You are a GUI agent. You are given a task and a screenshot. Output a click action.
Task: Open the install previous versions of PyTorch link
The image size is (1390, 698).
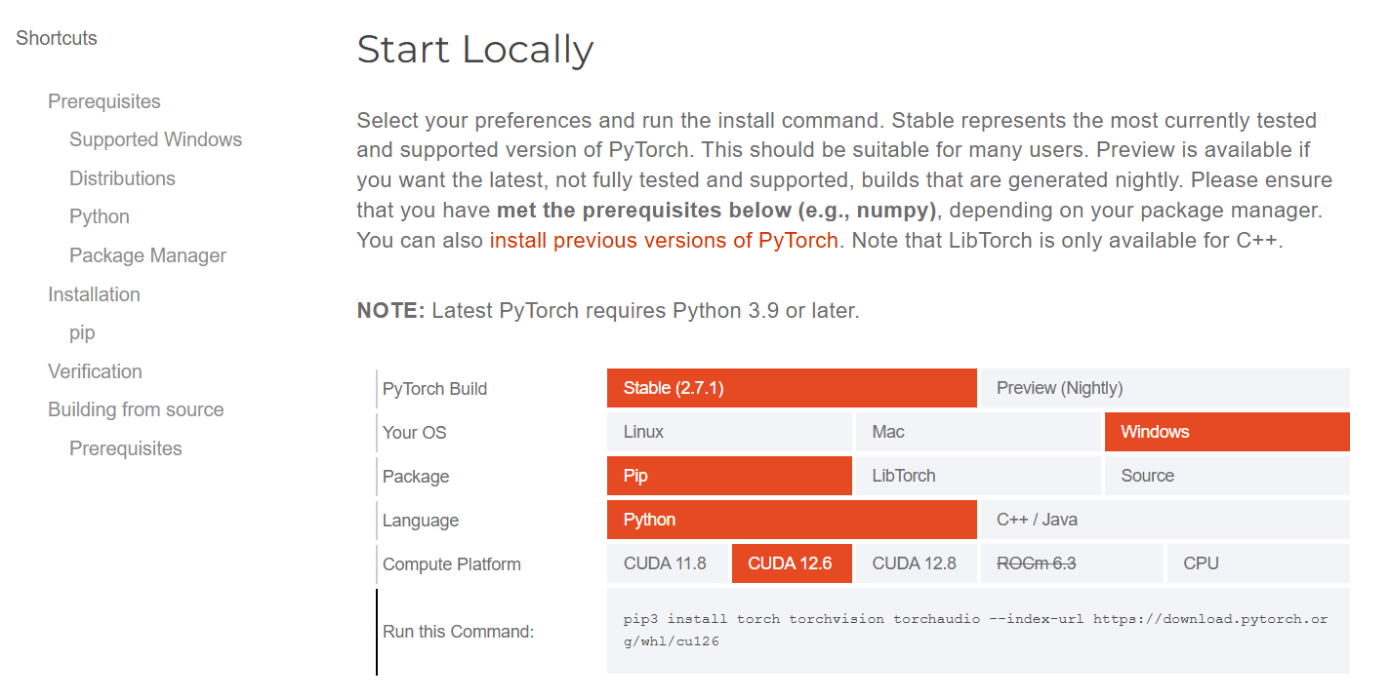(x=664, y=240)
